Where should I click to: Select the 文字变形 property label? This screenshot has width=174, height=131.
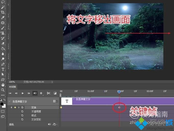pyautogui.click(x=36, y=120)
